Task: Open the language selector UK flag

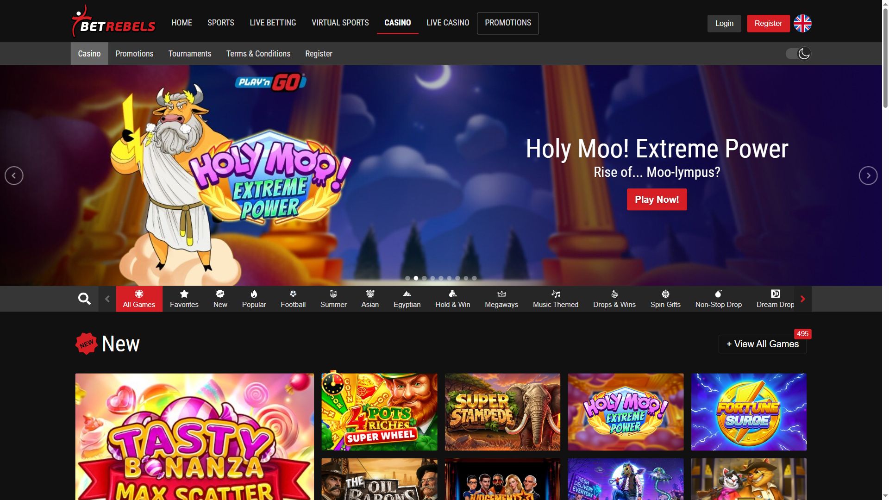Action: pyautogui.click(x=802, y=23)
